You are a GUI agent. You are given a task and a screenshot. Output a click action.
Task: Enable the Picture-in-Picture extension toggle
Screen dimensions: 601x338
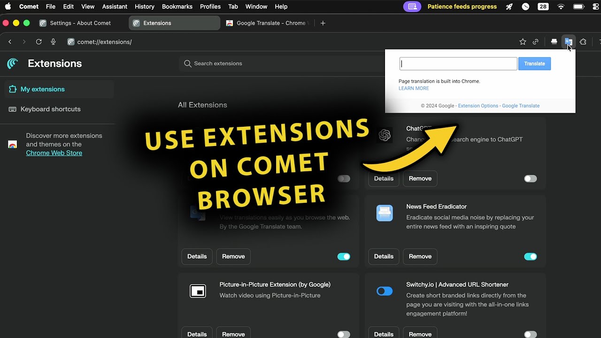[344, 334]
